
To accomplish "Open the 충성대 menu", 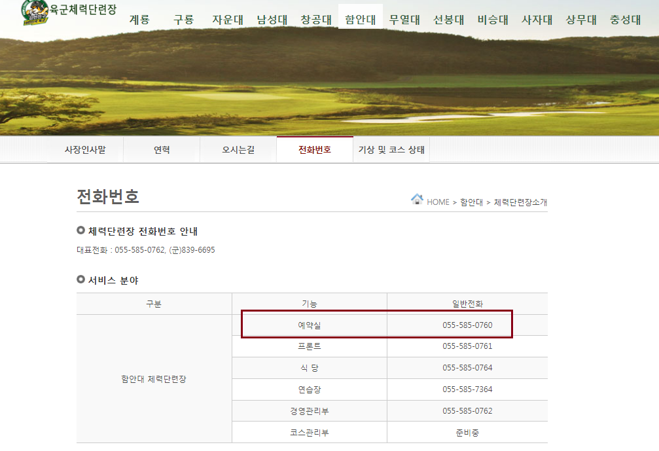I will point(626,20).
